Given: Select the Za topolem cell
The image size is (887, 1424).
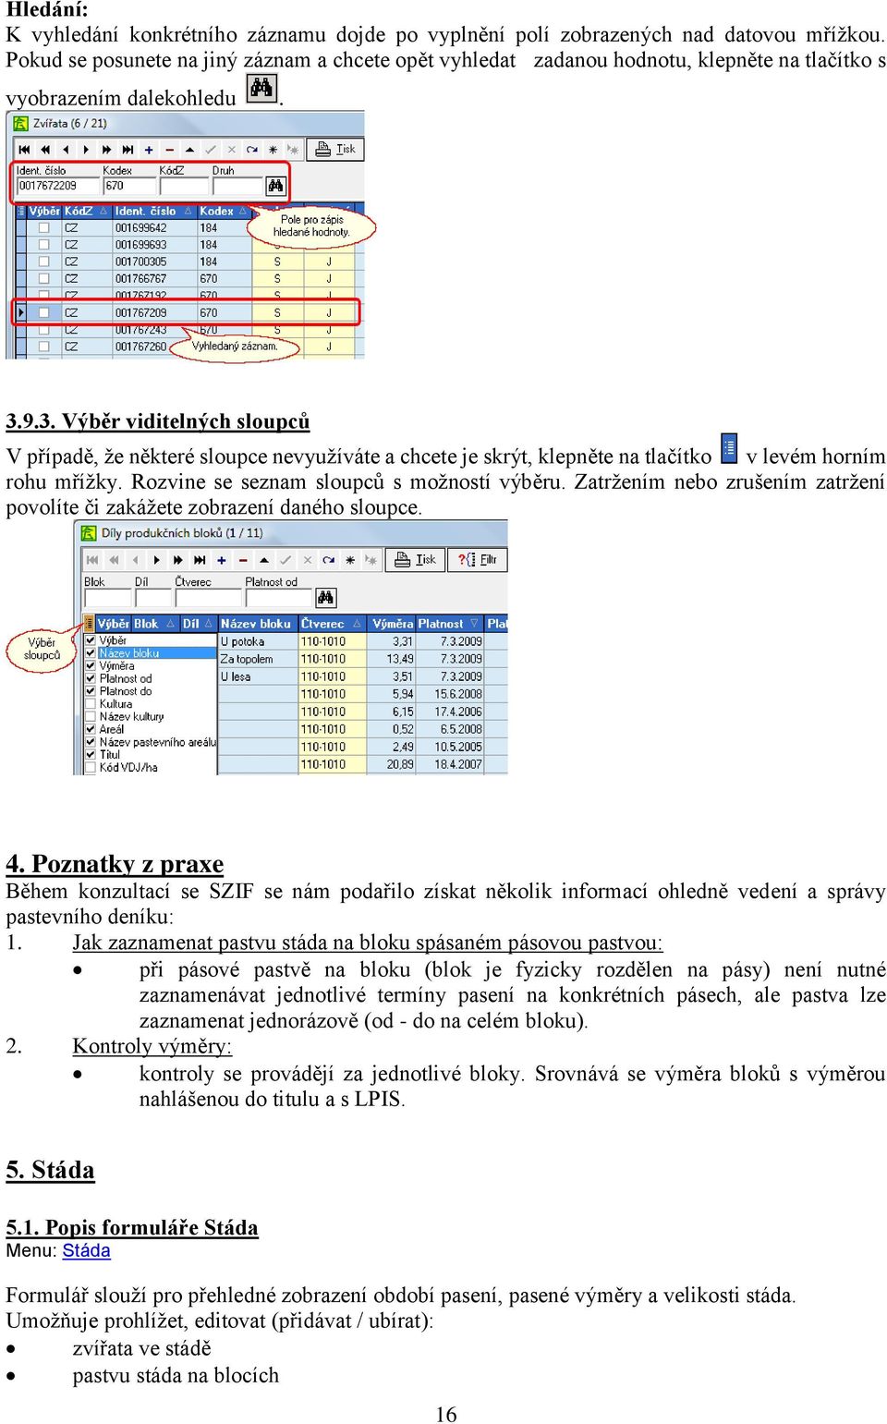Looking at the screenshot, I should coord(258,659).
